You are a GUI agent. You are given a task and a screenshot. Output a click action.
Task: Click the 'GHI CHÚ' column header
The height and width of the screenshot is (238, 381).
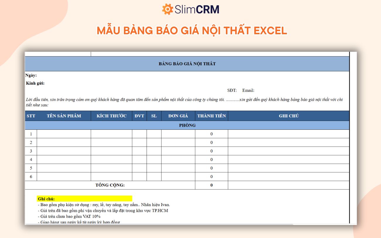pyautogui.click(x=289, y=116)
